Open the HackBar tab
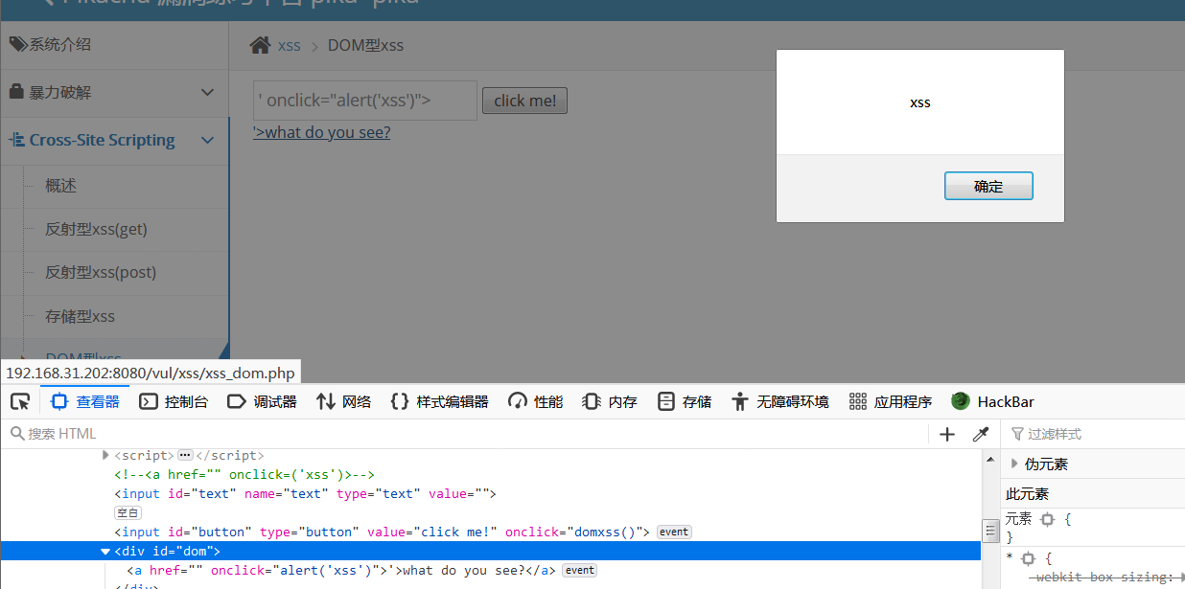Viewport: 1185px width, 589px height. click(x=992, y=401)
